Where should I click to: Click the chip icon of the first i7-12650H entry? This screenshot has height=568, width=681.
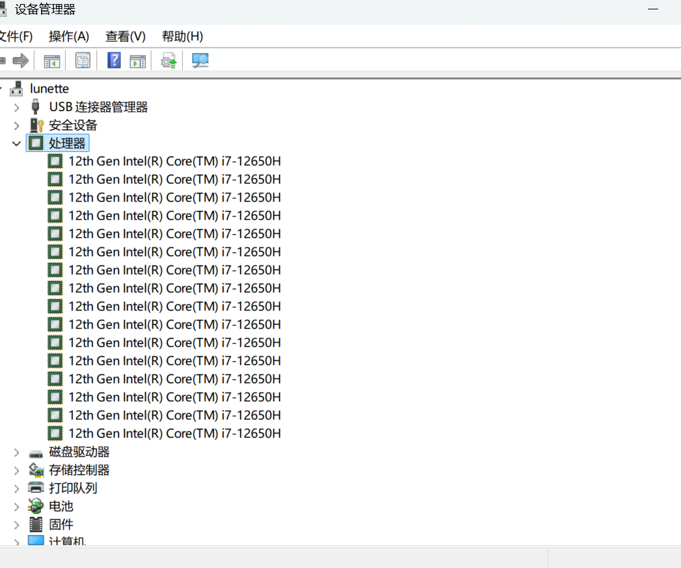55,161
